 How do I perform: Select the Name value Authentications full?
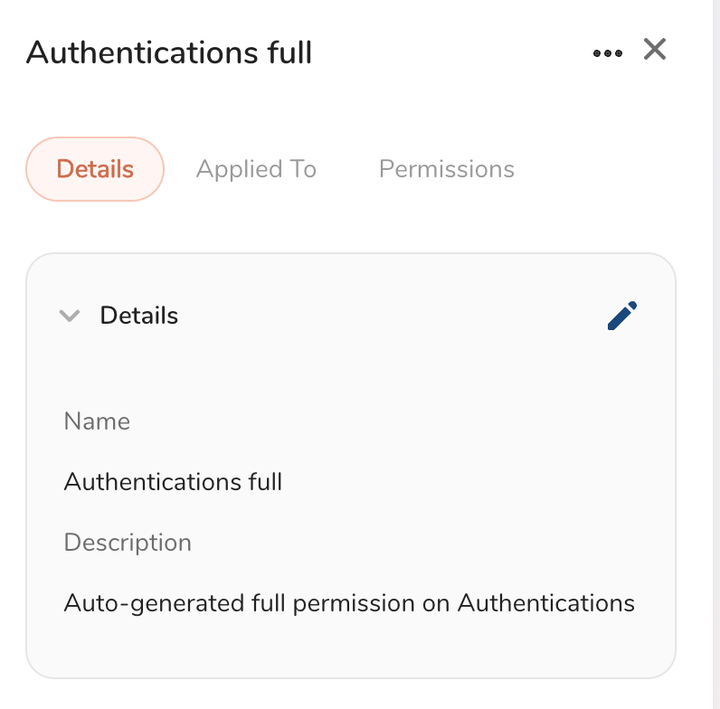pos(173,482)
